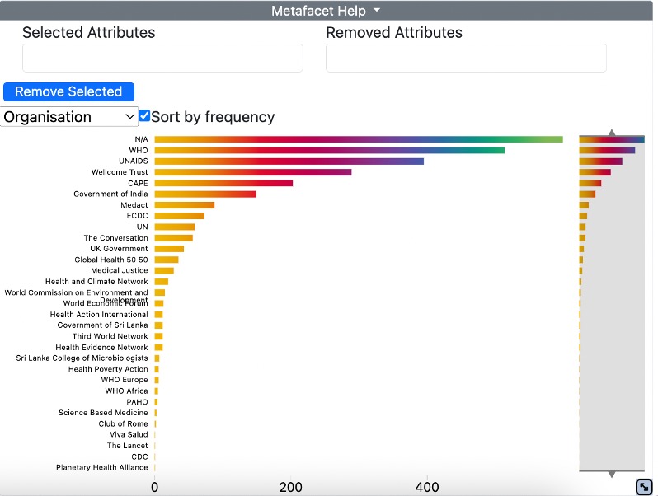Click the UN label
Image resolution: width=658 pixels, height=496 pixels.
[143, 227]
